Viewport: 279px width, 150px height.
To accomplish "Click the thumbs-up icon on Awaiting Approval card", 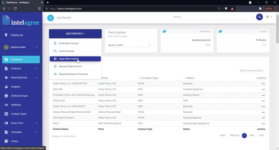I will click(164, 31).
